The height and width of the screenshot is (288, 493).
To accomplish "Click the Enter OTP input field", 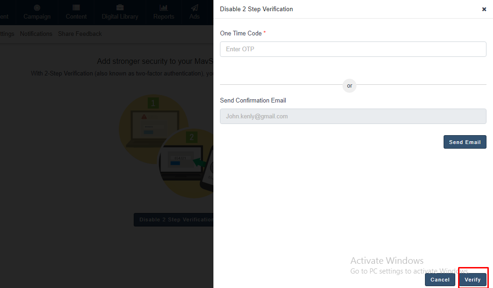I will 353,49.
